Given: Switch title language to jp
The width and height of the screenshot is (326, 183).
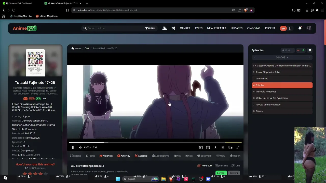Looking at the screenshot, I should coord(290,28).
